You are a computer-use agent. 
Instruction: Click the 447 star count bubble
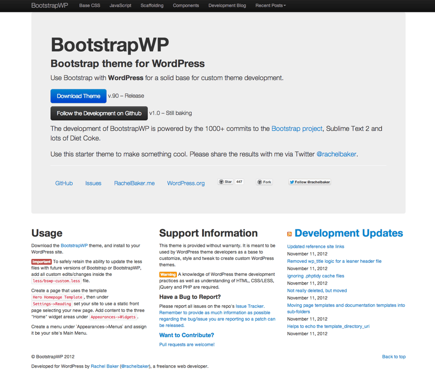click(239, 182)
